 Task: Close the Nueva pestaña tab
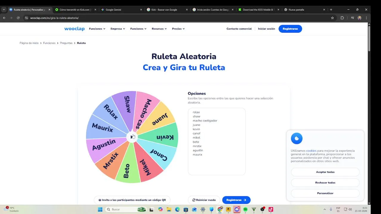click(x=324, y=10)
